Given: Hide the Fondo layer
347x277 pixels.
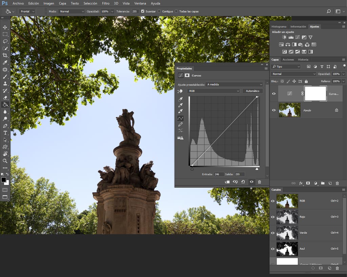Looking at the screenshot, I should click(274, 110).
